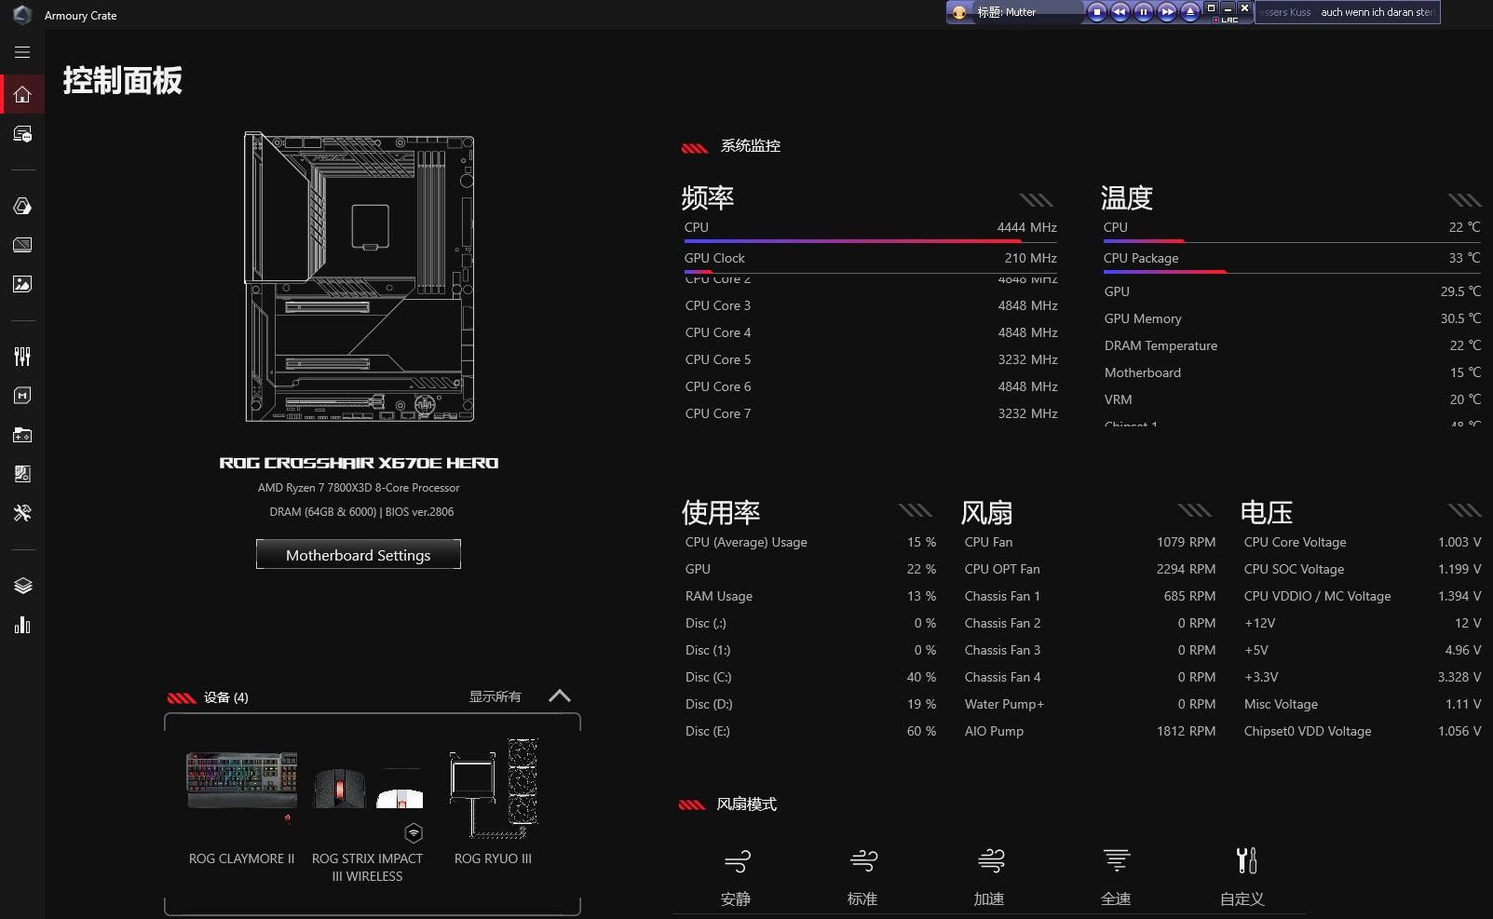This screenshot has width=1493, height=919.
Task: Open the M-badge sidebar icon
Action: pos(22,396)
